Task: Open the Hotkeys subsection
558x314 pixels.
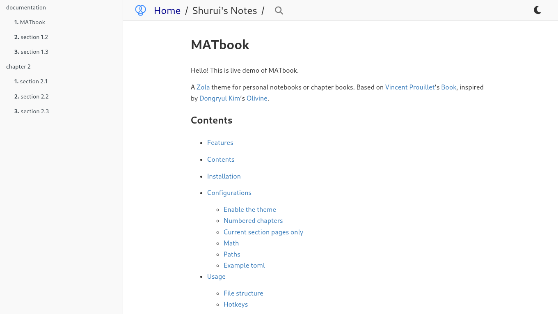Action: click(236, 304)
